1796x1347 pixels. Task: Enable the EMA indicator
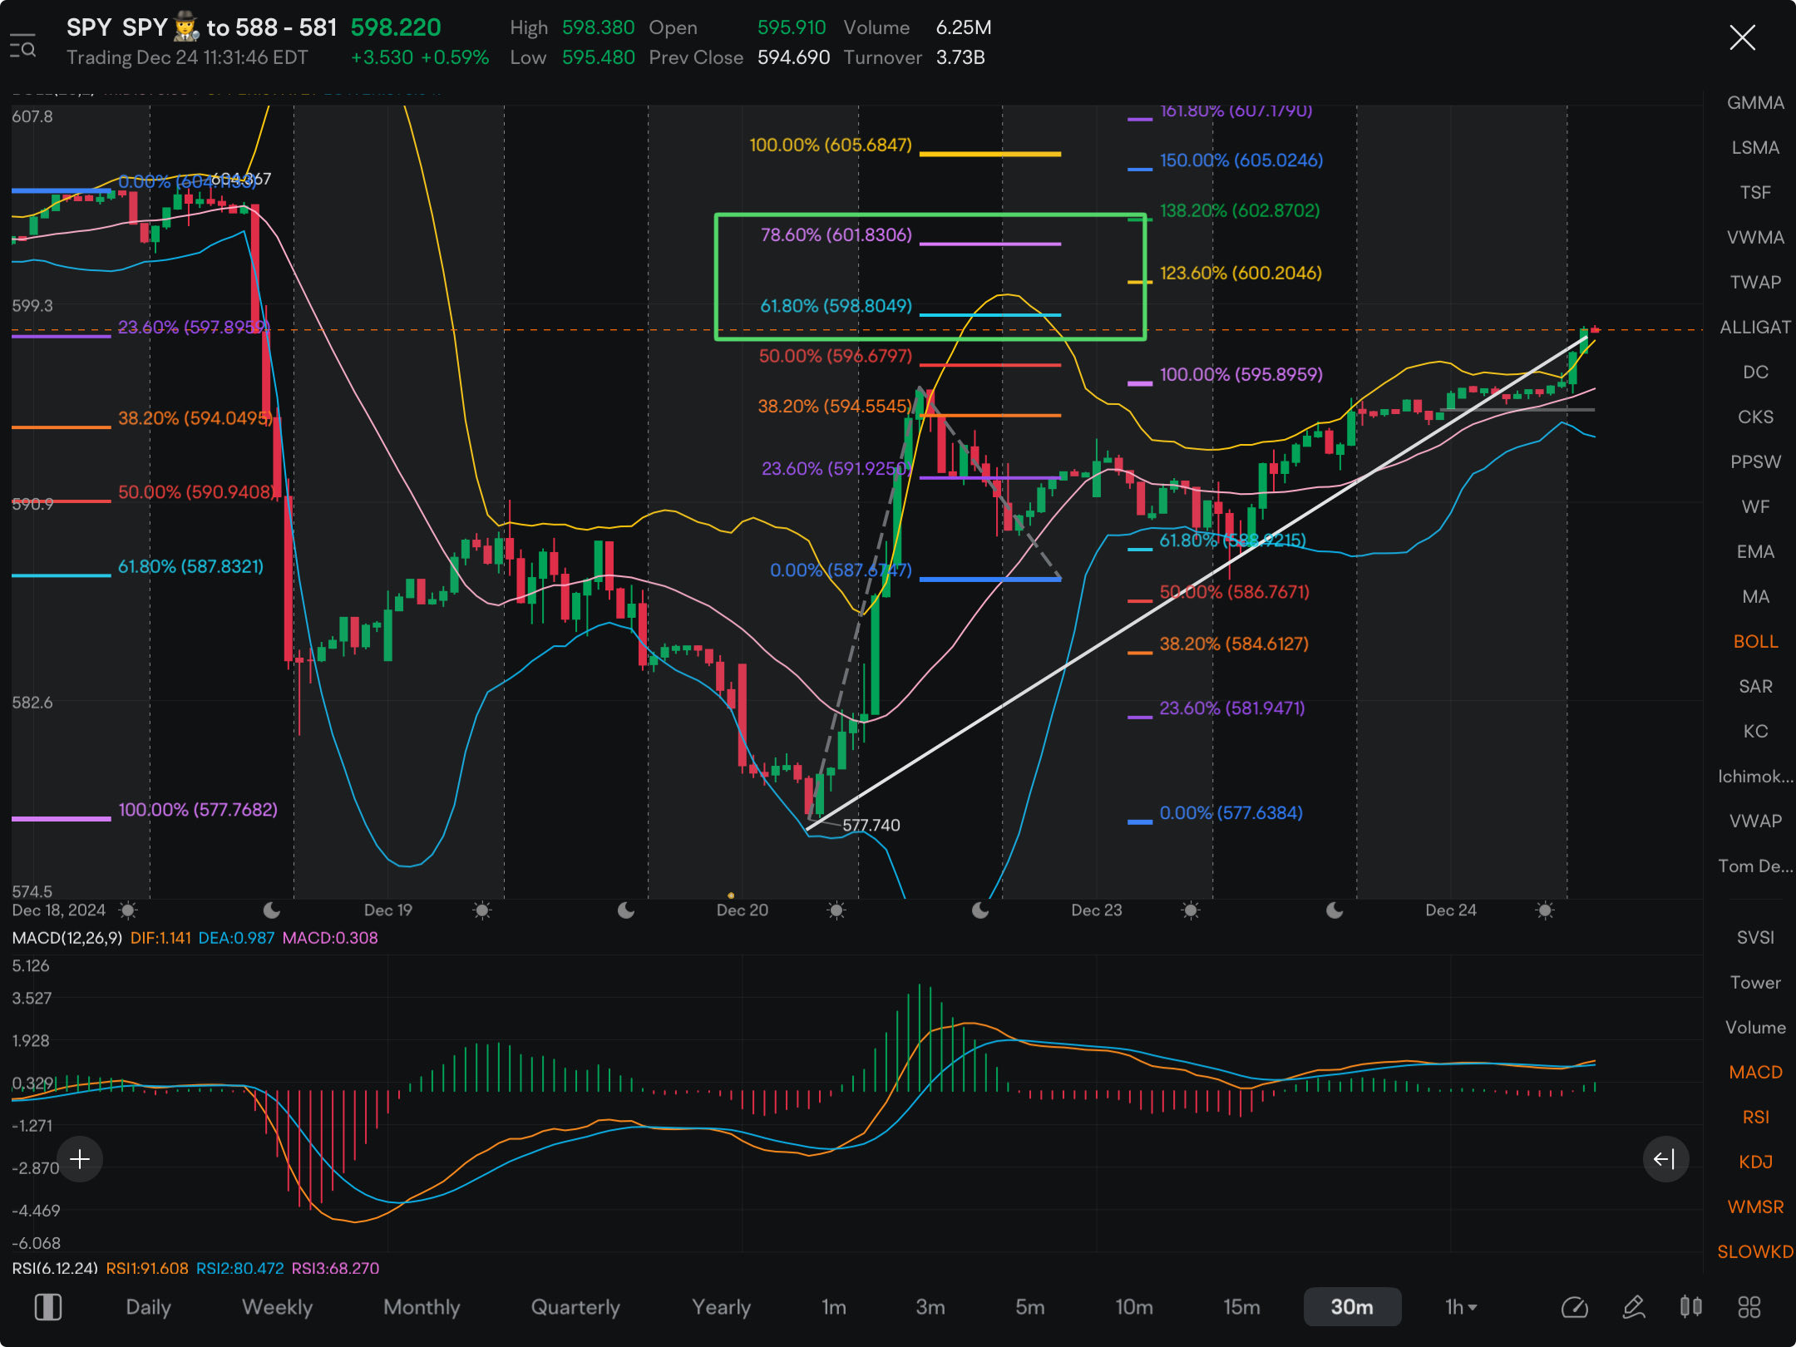[1755, 551]
